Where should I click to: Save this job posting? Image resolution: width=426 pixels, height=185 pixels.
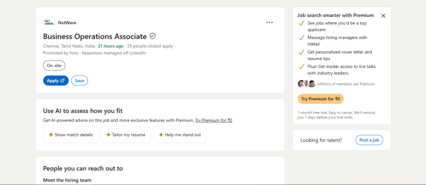click(79, 81)
